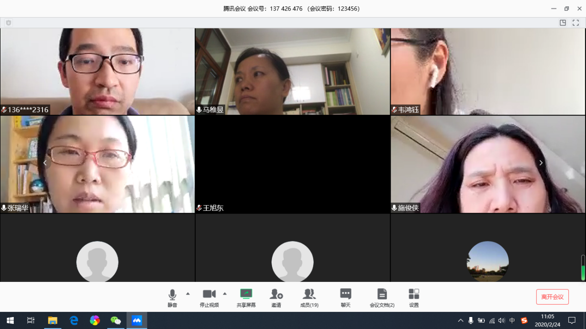This screenshot has width=586, height=329.
Task: Switch the video layout view
Action: click(562, 23)
